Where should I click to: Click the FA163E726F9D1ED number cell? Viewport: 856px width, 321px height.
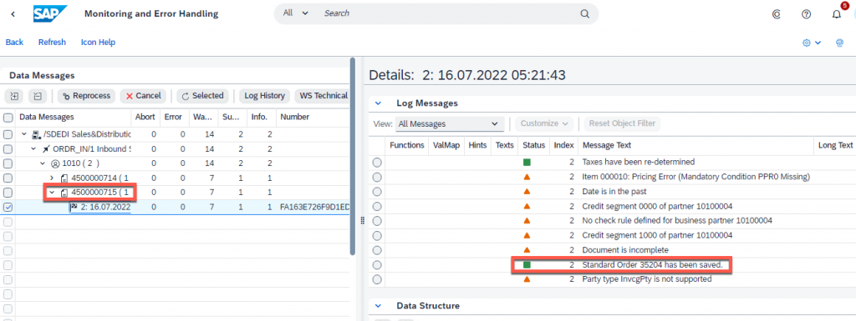(x=314, y=208)
